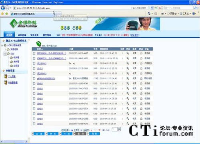Click the Home icon in the IE command bar
200x144 pixels.
point(149,14)
